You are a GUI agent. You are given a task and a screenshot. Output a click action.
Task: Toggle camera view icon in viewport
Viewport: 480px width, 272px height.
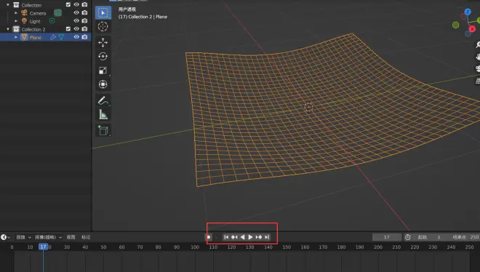pos(478,68)
